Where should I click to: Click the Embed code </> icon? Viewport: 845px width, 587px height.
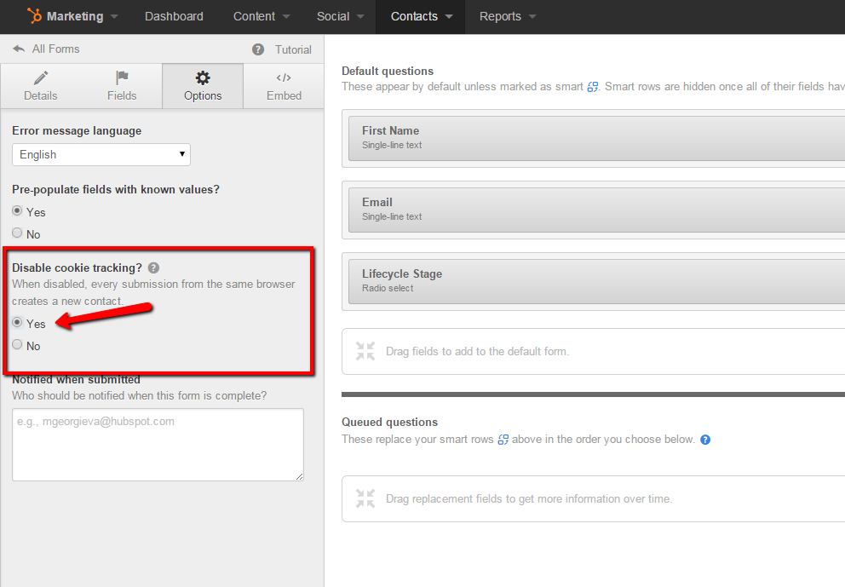283,78
